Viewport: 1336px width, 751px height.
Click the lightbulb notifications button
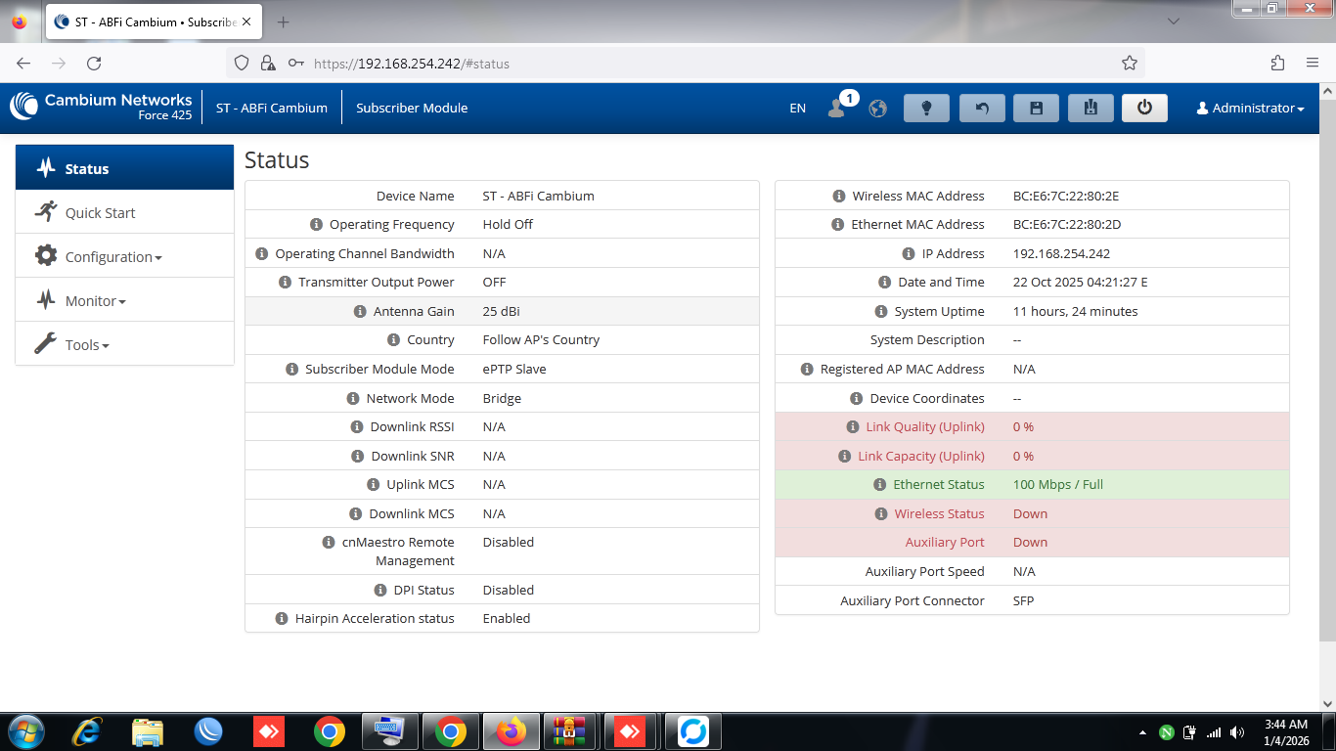click(926, 109)
